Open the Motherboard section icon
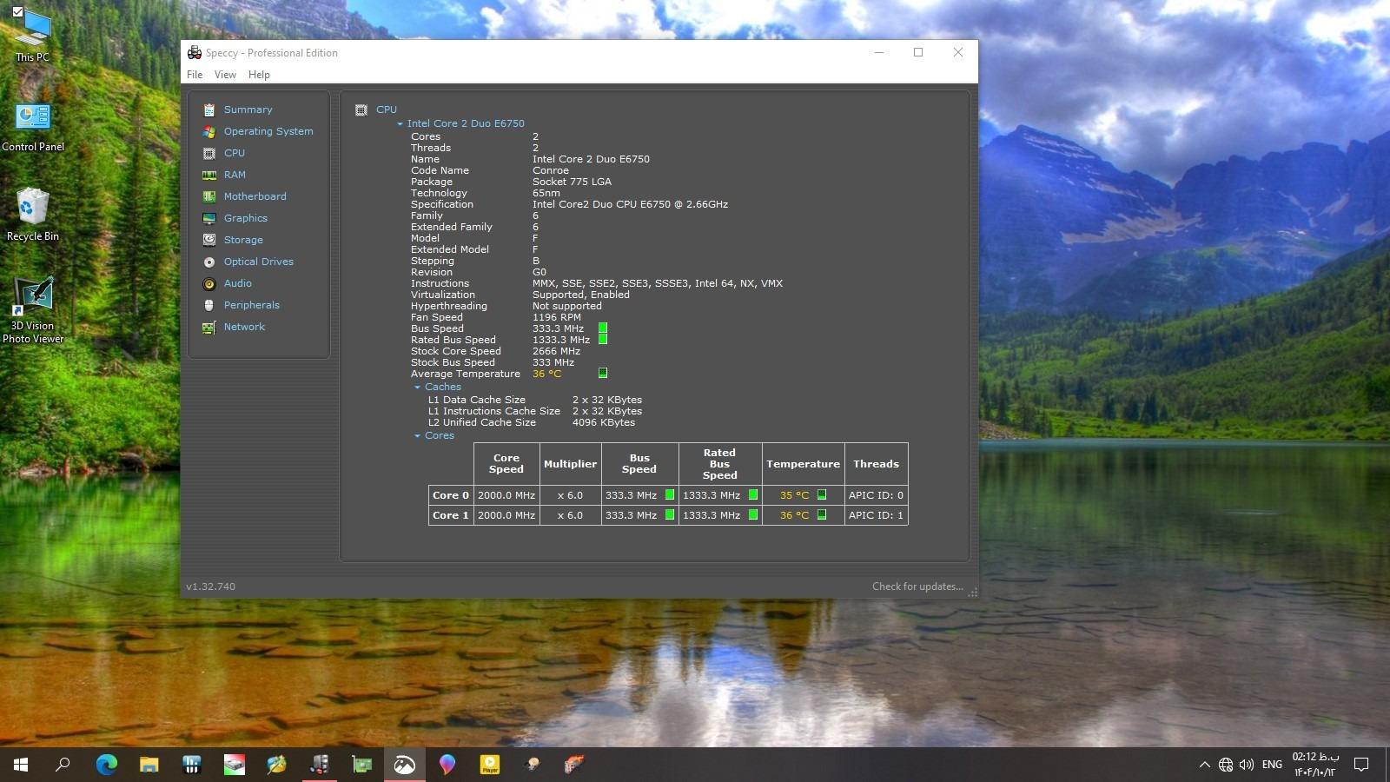The width and height of the screenshot is (1390, 782). [x=209, y=196]
